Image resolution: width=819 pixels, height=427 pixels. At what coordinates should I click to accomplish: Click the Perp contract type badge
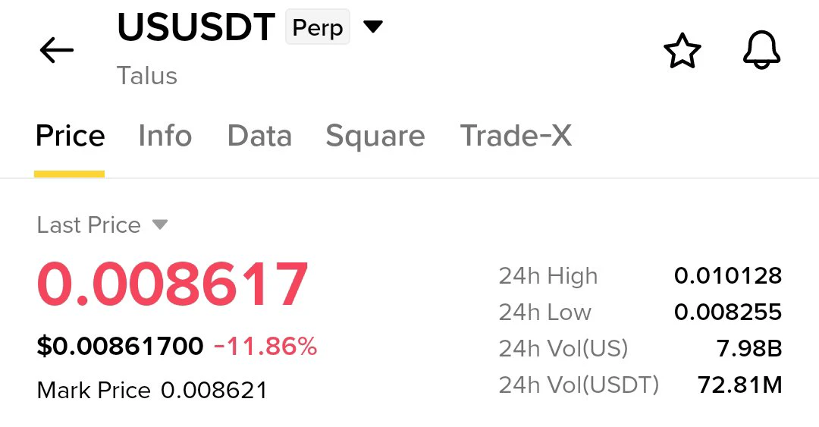pos(318,27)
